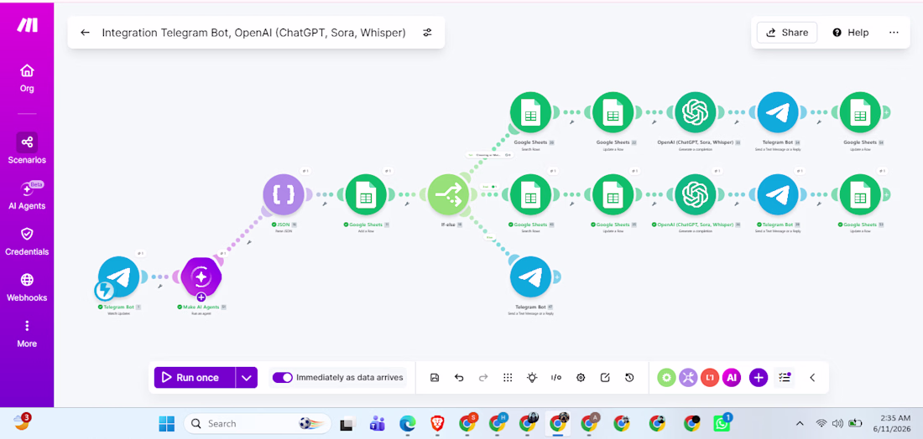Open the middle-row last Google Sheets Update a Row module
923x439 pixels.
[x=861, y=194]
